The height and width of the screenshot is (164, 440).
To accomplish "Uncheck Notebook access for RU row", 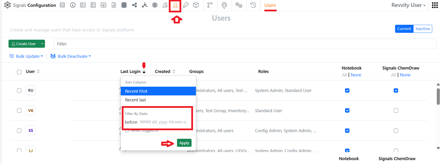I will [347, 91].
